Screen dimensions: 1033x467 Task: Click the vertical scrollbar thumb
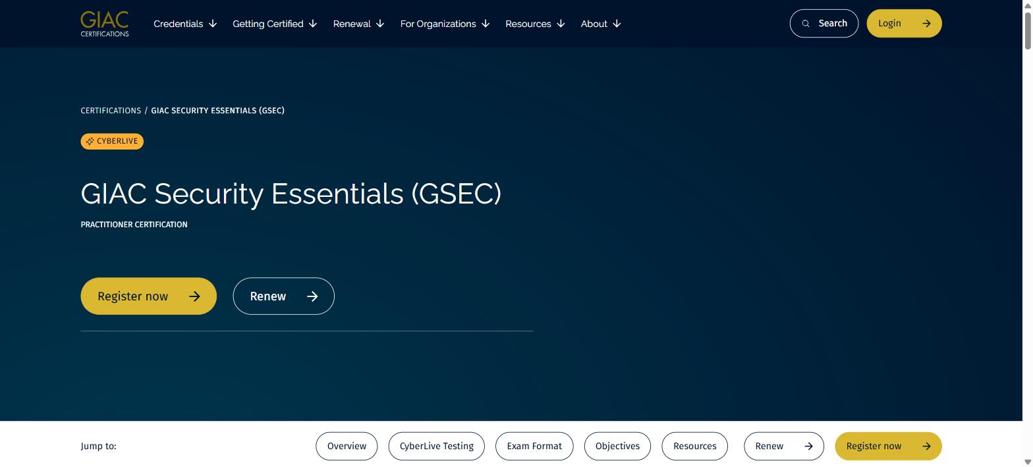tap(1027, 30)
